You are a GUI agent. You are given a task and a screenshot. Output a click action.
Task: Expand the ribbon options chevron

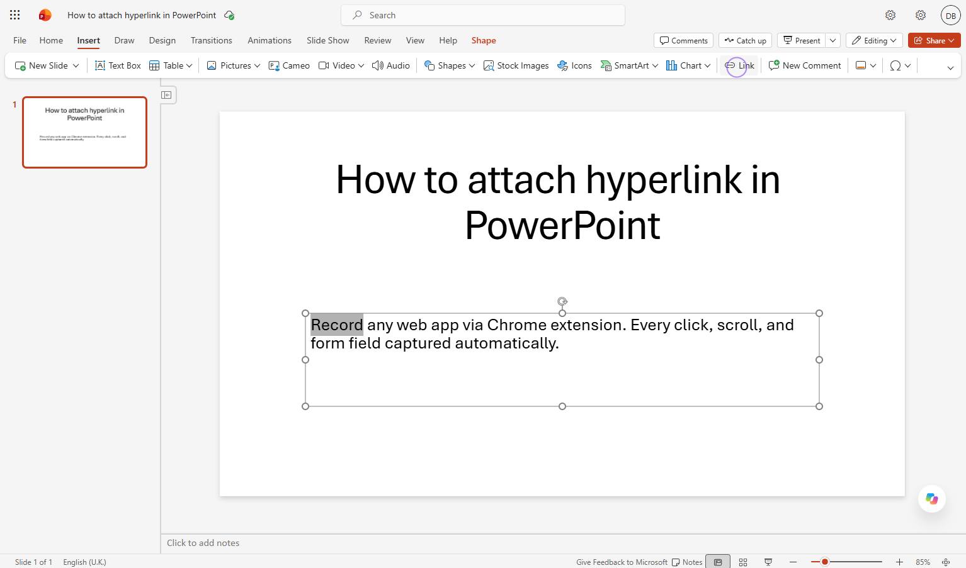click(951, 68)
